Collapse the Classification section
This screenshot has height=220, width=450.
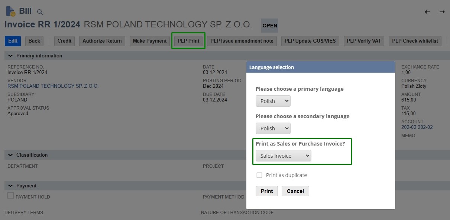pyautogui.click(x=10, y=155)
